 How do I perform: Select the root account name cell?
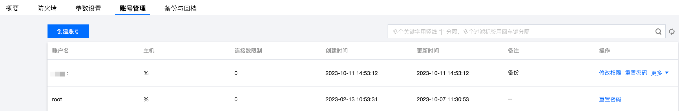point(57,99)
